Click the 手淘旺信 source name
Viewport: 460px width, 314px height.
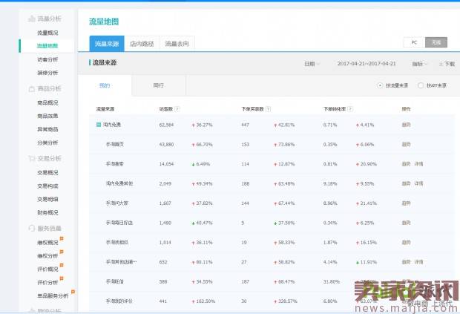coord(115,282)
